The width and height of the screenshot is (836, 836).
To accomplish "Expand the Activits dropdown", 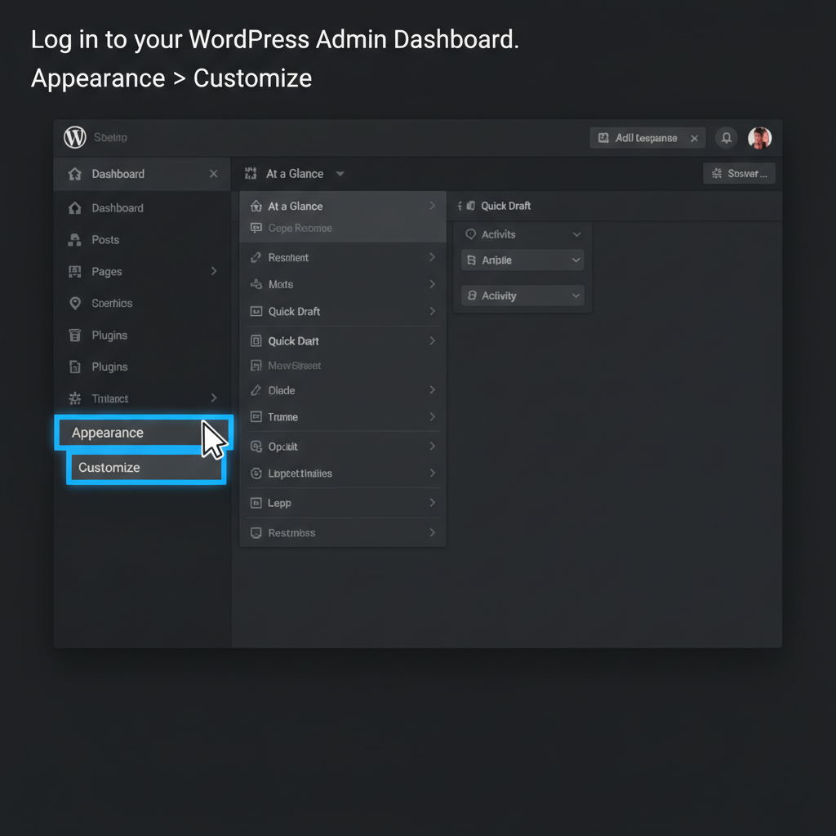I will point(577,234).
